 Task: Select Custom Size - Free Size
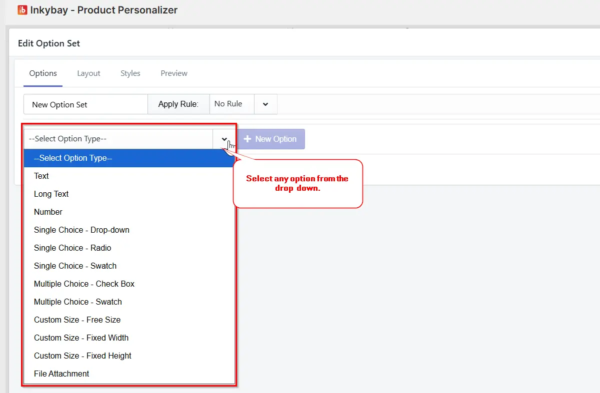[x=129, y=320]
